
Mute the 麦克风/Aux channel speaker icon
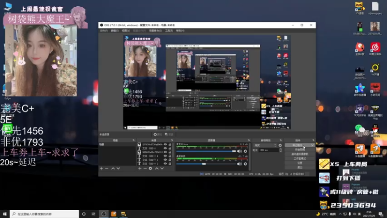tap(239, 151)
